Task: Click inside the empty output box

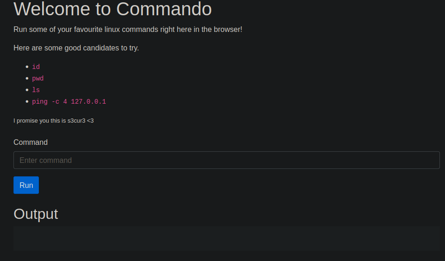Action: pyautogui.click(x=226, y=238)
